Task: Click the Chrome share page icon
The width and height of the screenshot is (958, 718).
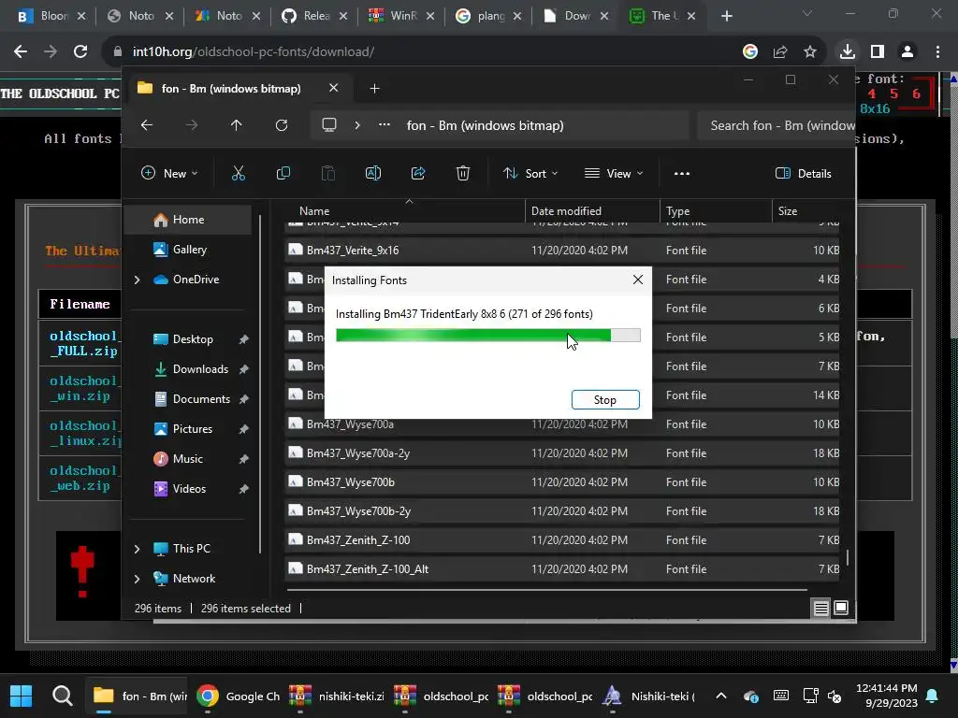Action: pos(780,52)
